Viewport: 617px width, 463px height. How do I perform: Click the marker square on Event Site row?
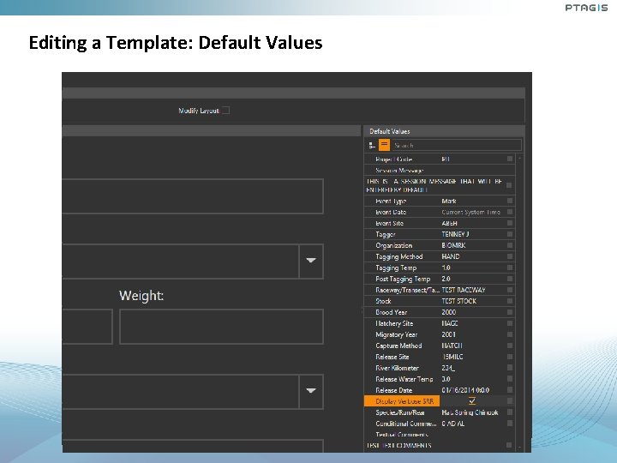pyautogui.click(x=510, y=223)
